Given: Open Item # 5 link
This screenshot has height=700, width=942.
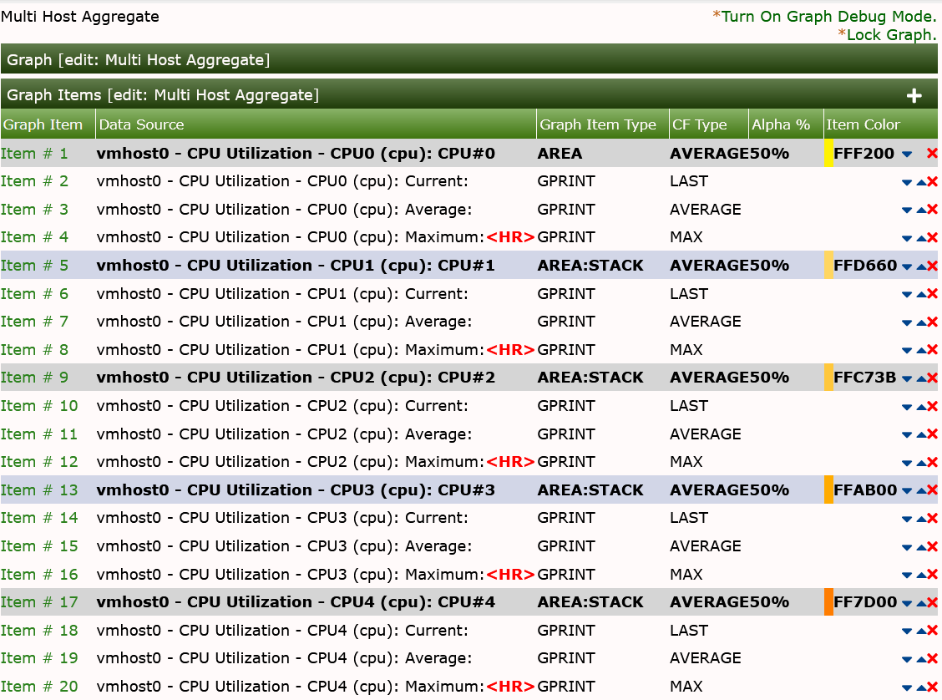Looking at the screenshot, I should point(34,266).
